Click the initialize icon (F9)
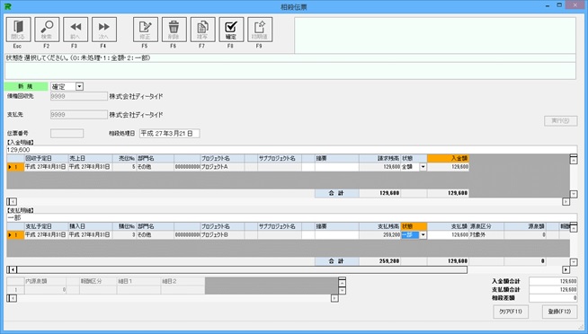The width and height of the screenshot is (588, 334). 260,30
